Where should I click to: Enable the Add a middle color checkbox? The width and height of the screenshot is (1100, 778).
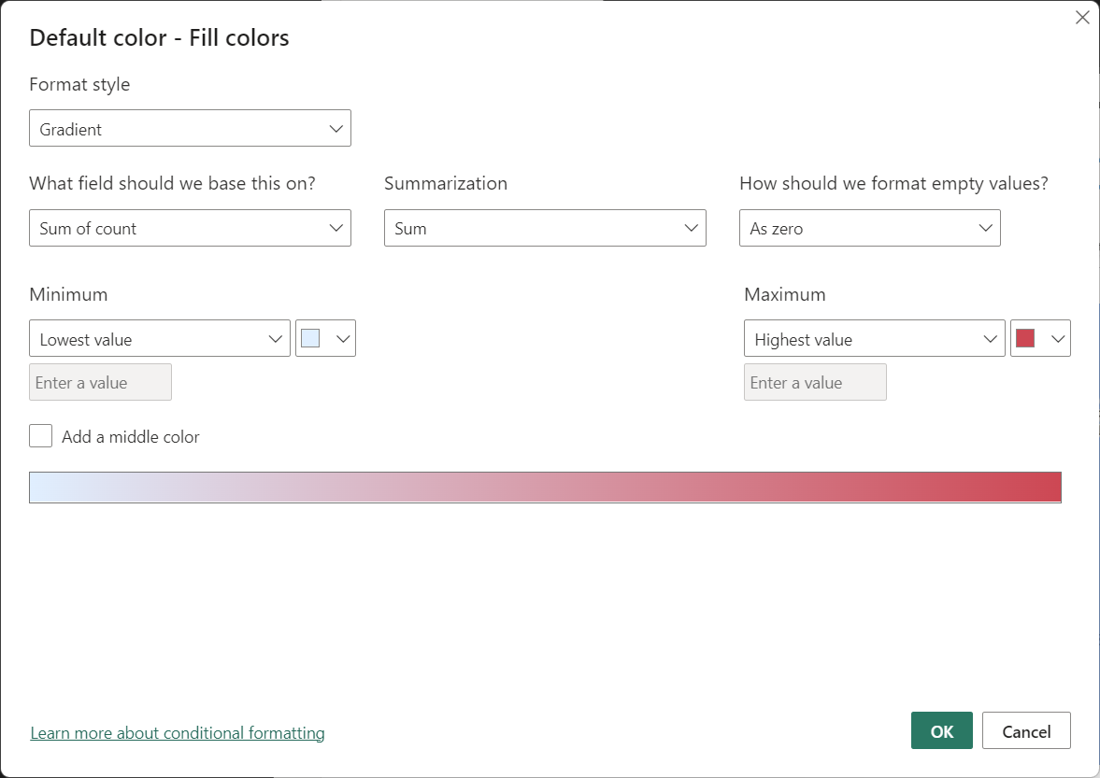41,436
